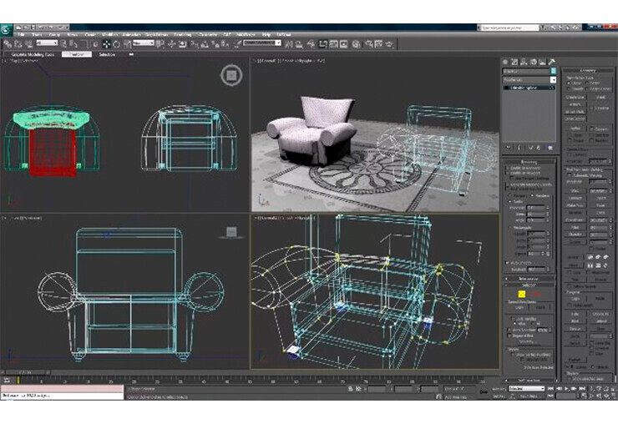The height and width of the screenshot is (424, 618).
Task: Click the Weld button
Action: coord(575,191)
